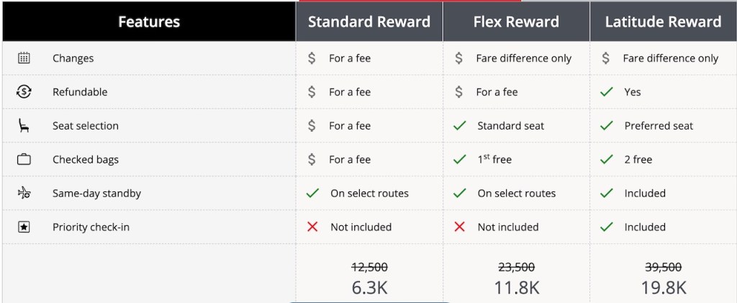Click the Features header cell
The height and width of the screenshot is (303, 737).
point(149,22)
